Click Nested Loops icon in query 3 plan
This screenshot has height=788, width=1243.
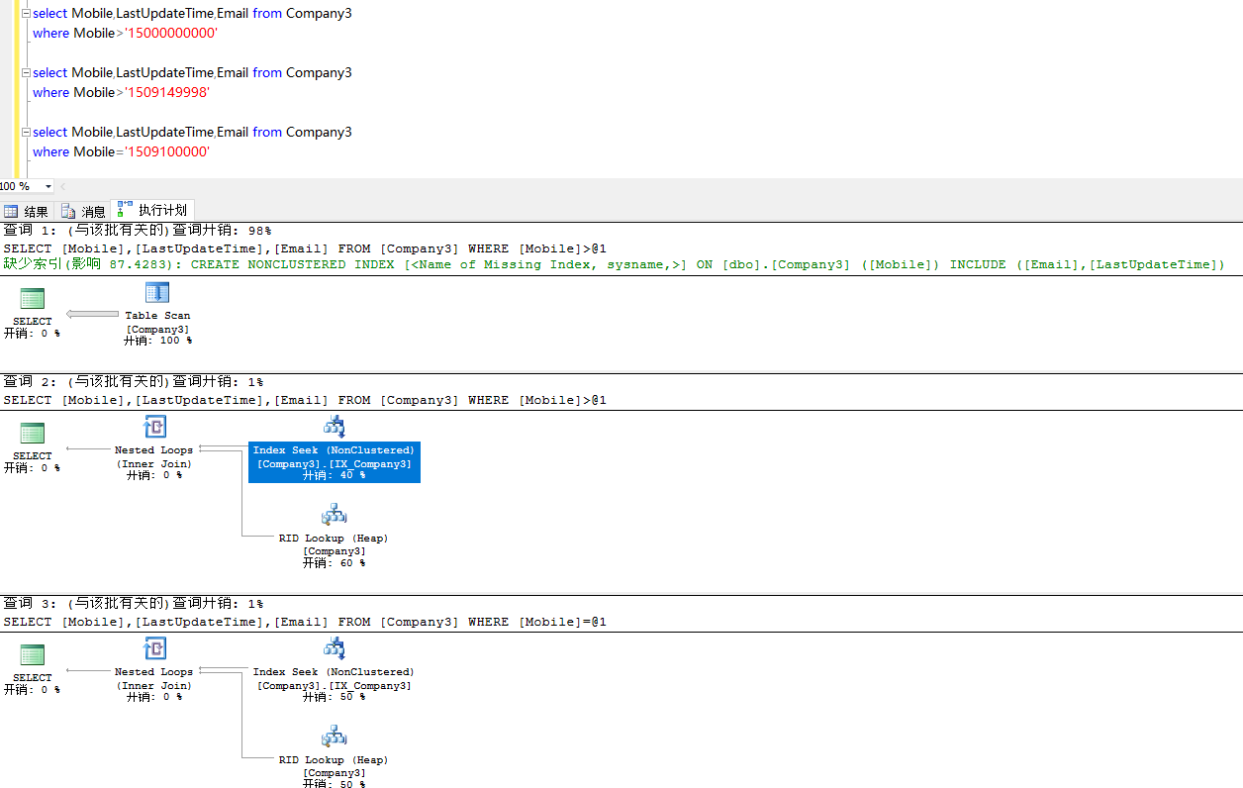(x=154, y=648)
